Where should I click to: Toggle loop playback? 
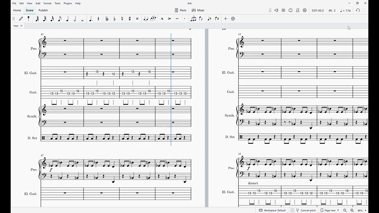(290, 10)
